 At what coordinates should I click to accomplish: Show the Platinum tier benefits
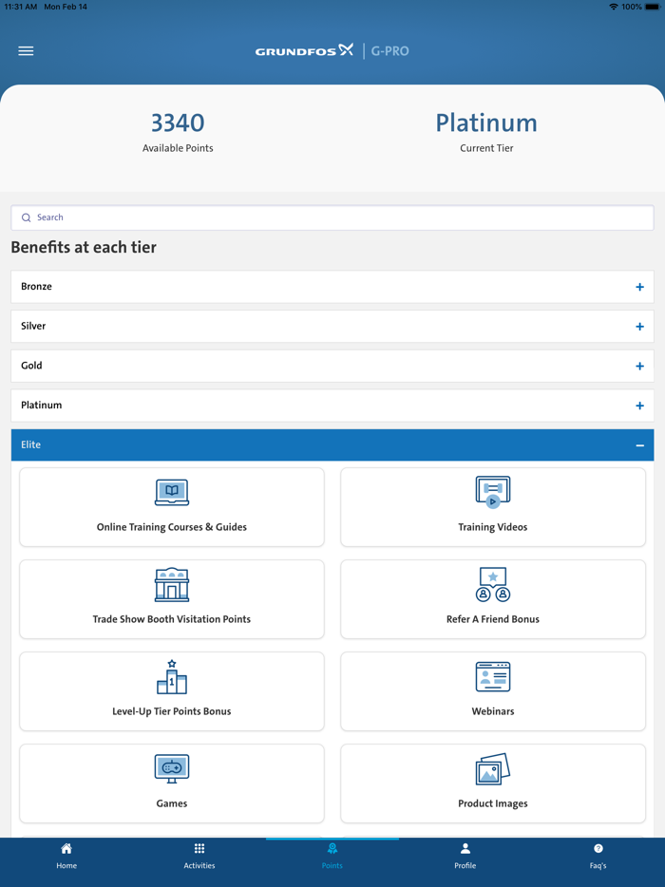[639, 406]
